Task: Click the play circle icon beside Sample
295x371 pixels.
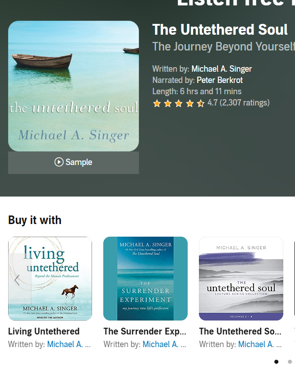Action: [59, 162]
